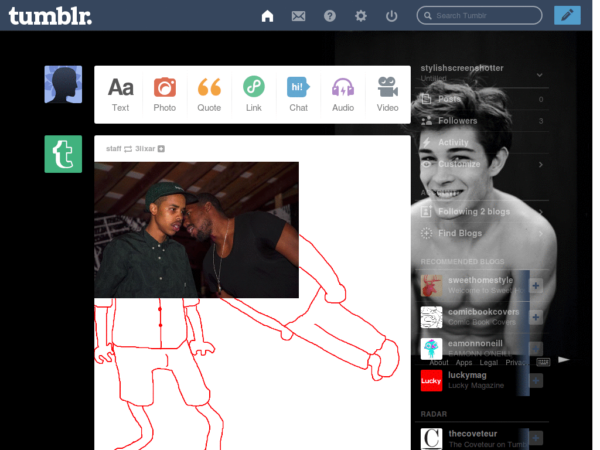This screenshot has height=450, width=600.
Task: Select the Quote post type
Action: [209, 94]
